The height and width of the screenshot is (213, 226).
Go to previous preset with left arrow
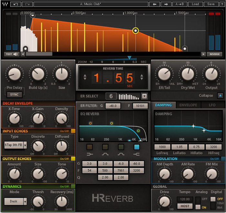pos(155,4)
